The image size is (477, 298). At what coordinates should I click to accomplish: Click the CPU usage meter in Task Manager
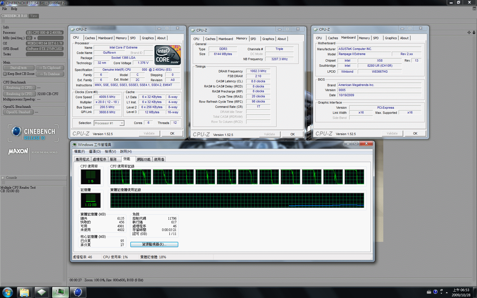click(91, 177)
